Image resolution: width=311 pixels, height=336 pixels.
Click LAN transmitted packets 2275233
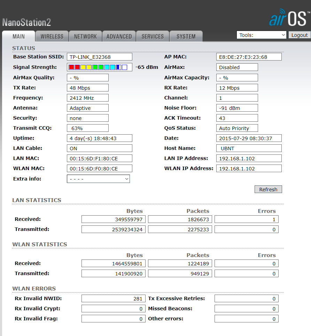coord(180,230)
